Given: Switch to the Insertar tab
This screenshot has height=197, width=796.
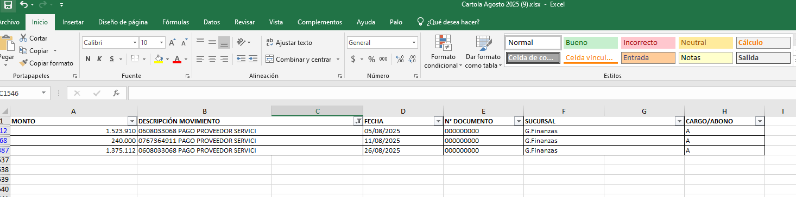Looking at the screenshot, I should [73, 22].
